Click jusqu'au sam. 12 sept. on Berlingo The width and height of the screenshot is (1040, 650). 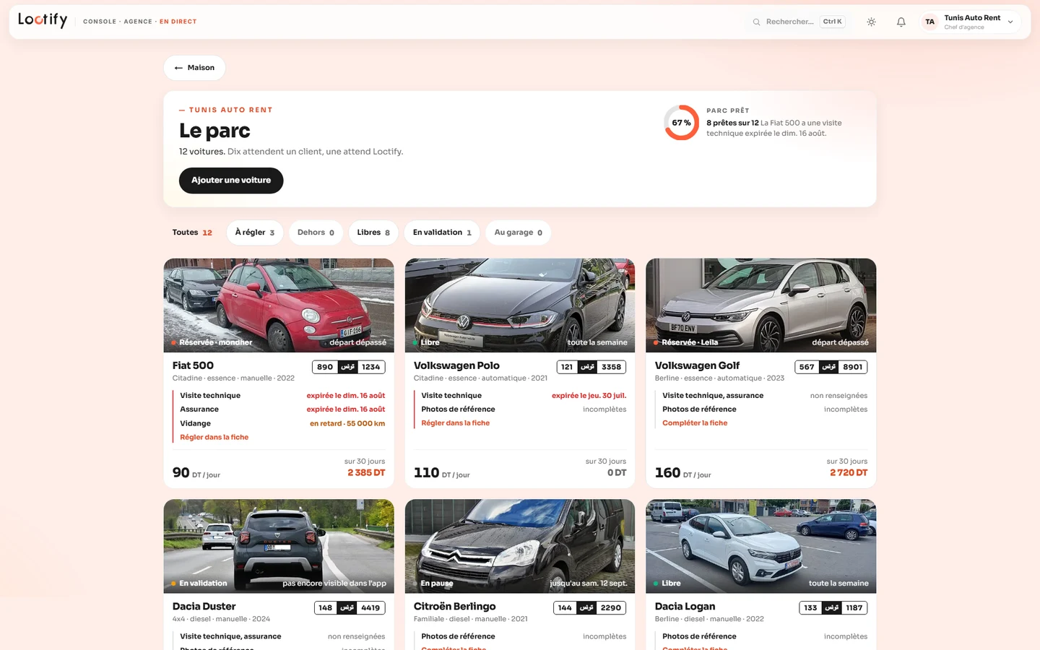point(589,584)
